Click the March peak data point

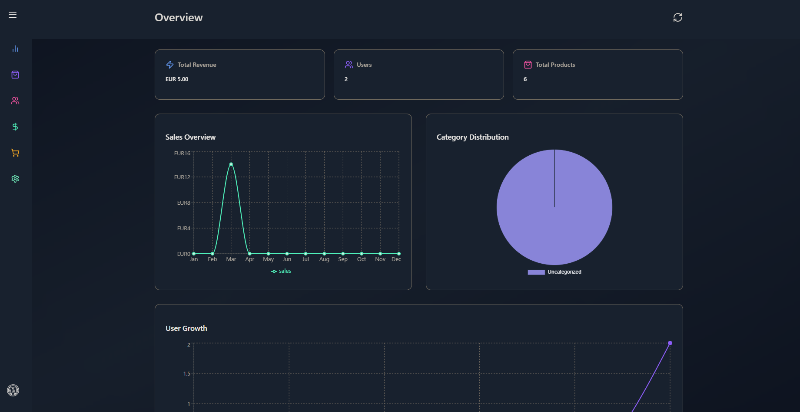pyautogui.click(x=231, y=164)
